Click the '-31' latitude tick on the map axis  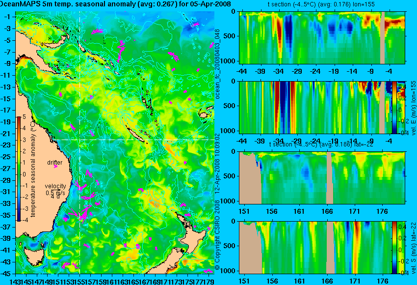tap(6, 192)
